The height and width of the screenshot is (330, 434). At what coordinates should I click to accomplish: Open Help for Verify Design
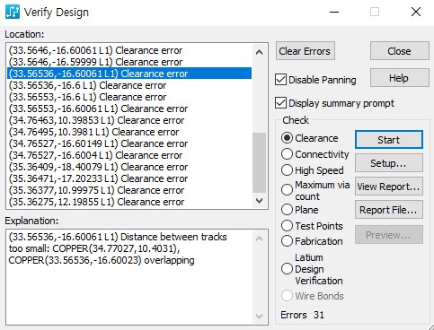(399, 78)
